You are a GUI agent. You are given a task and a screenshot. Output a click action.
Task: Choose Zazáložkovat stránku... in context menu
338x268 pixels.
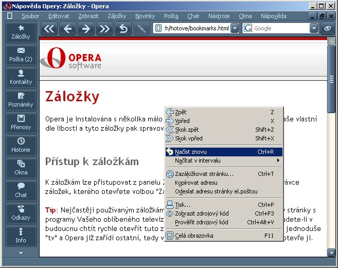point(224,174)
